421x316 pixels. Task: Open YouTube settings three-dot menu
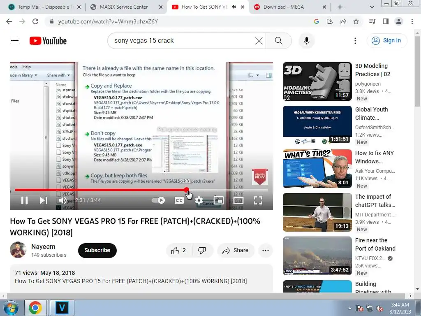pyautogui.click(x=355, y=41)
